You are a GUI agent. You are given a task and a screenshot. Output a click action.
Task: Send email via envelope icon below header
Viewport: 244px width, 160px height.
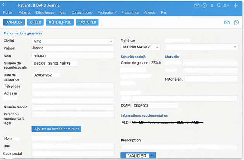click(x=227, y=22)
